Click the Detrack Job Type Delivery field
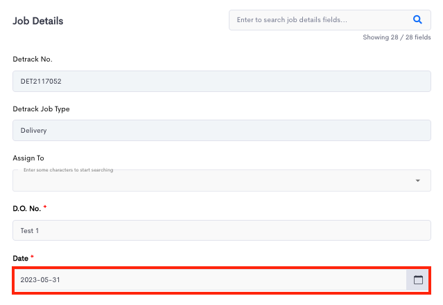This screenshot has height=305, width=443. coord(222,131)
